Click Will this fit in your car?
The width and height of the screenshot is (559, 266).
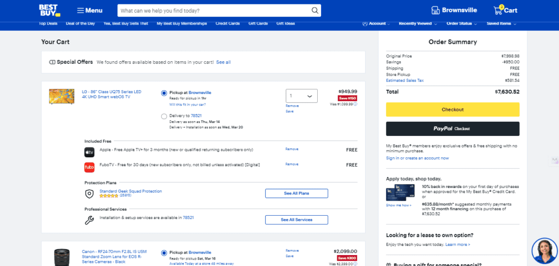(x=188, y=104)
